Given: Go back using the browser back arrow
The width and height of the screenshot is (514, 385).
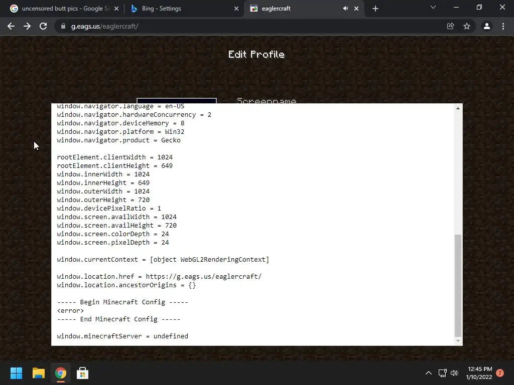Looking at the screenshot, I should (11, 26).
